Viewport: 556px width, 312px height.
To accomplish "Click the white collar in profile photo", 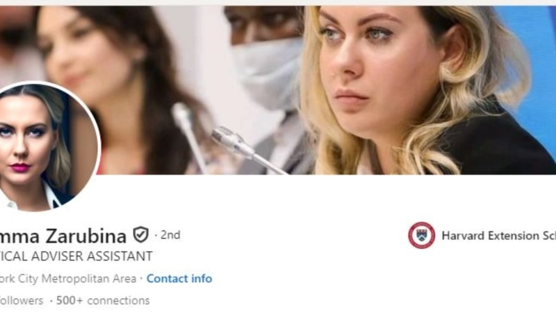I will 48,196.
